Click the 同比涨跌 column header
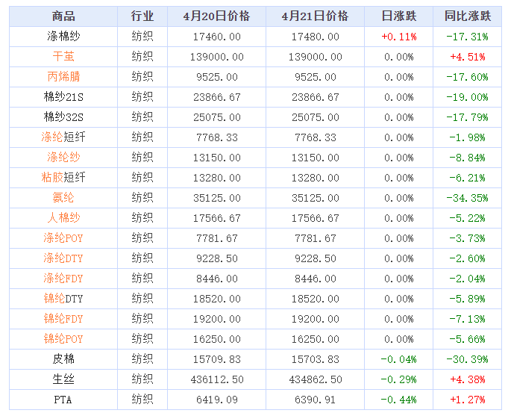The width and height of the screenshot is (511, 416). tap(468, 16)
